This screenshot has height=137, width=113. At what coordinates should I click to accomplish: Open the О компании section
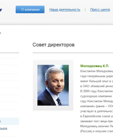click(30, 10)
